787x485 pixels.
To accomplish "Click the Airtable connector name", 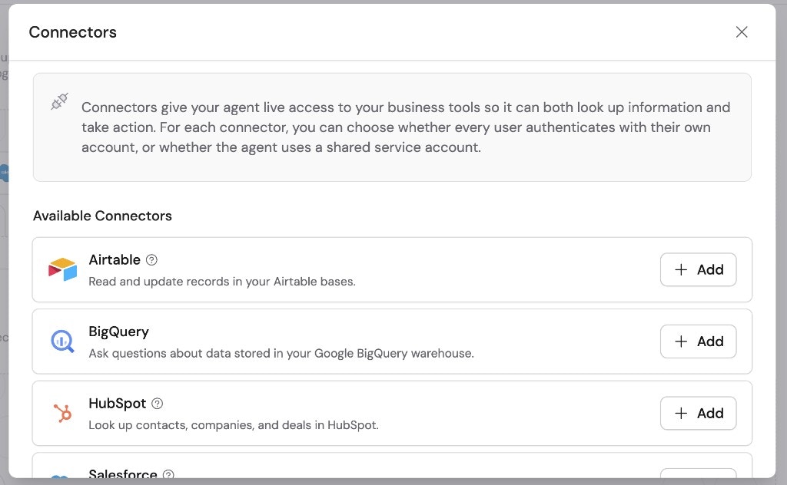I will (x=113, y=259).
